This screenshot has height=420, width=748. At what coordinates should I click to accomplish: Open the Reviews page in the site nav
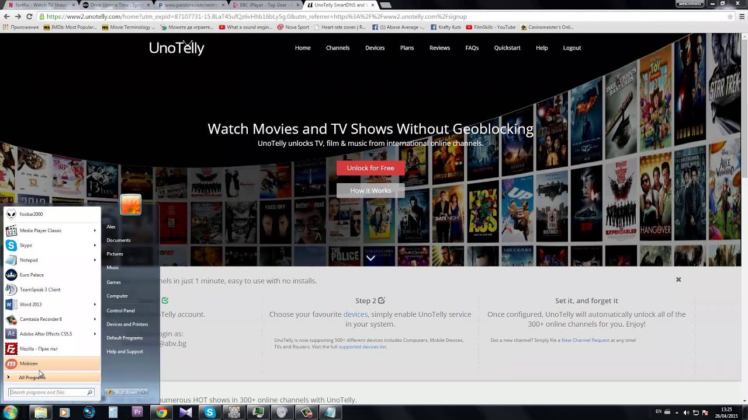[439, 48]
